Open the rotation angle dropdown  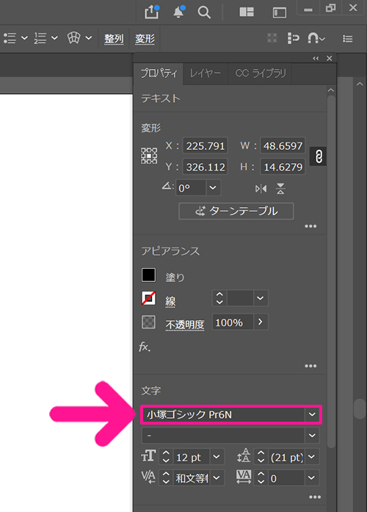click(x=213, y=188)
